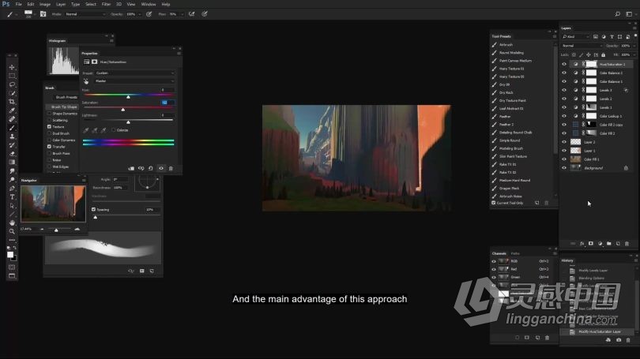This screenshot has height=359, width=640.
Task: Click the Saturation slider handle
Action: [122, 110]
